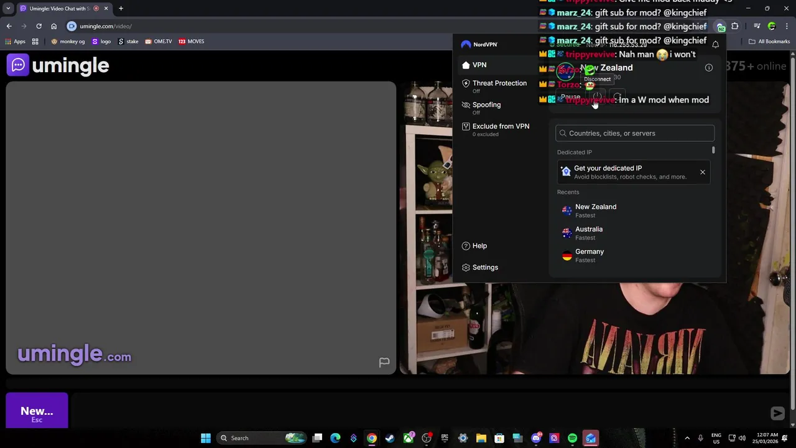
Task: Open Help in NordVPN sidebar
Action: (x=474, y=246)
